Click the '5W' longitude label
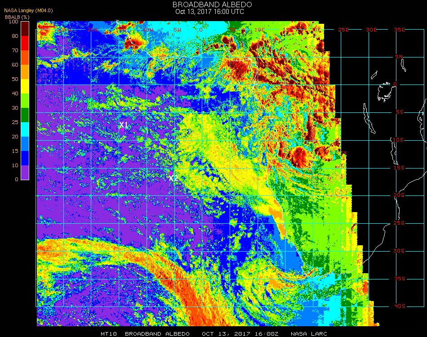Viewport: 427px width, 337px height. click(x=177, y=30)
